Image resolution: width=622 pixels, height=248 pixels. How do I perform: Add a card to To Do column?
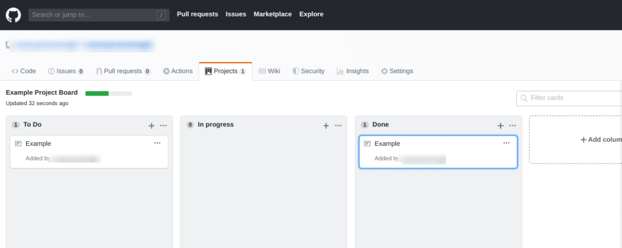coord(151,125)
